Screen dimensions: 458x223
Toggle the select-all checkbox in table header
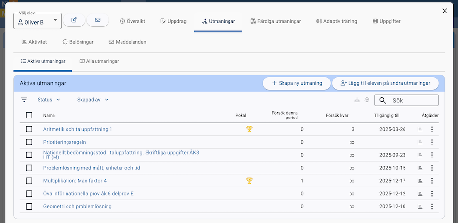(29, 115)
